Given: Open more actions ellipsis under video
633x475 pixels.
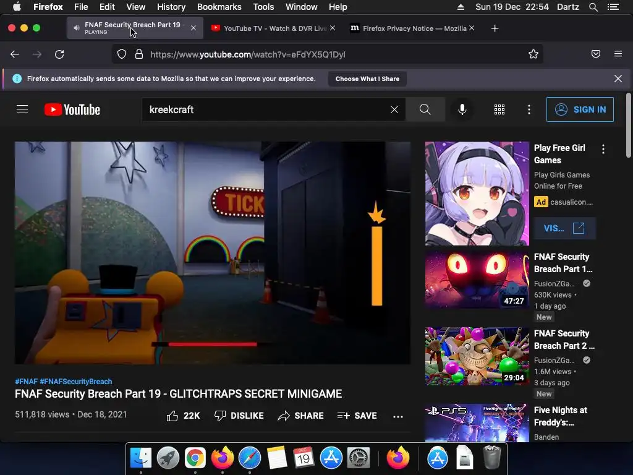Looking at the screenshot, I should click(398, 416).
